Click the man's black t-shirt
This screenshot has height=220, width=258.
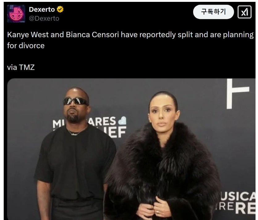75,163
